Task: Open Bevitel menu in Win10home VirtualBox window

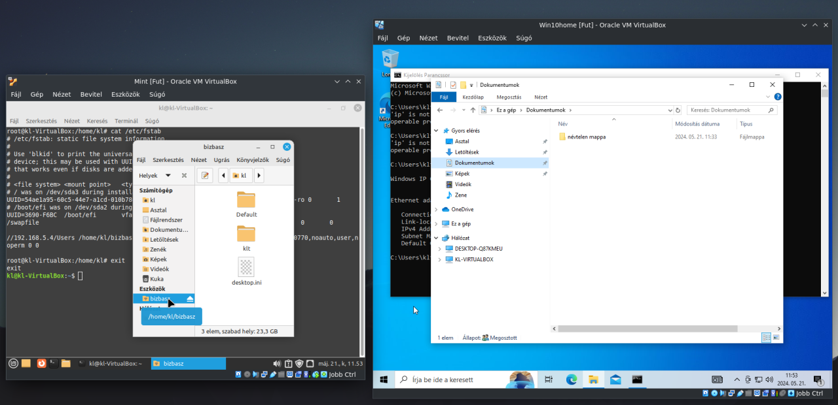Action: point(458,38)
